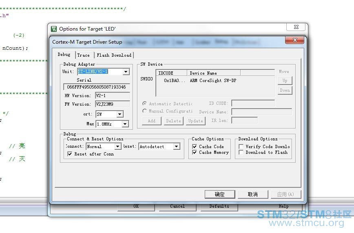Toggle the Cache Memory checkbox
This screenshot has height=233, width=354.
pos(195,152)
